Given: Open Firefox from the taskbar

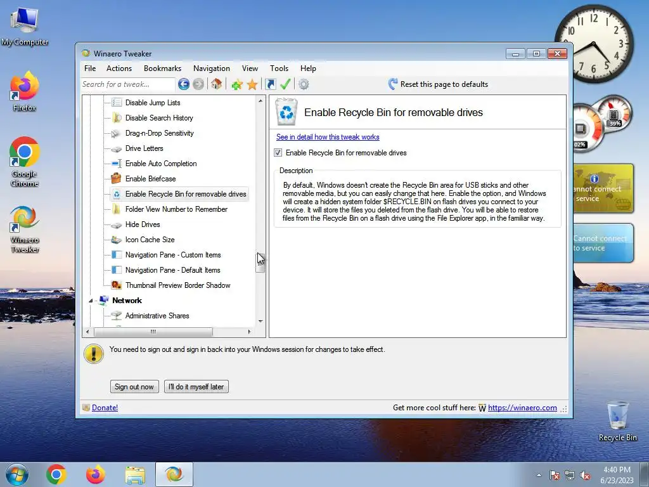Looking at the screenshot, I should tap(96, 474).
